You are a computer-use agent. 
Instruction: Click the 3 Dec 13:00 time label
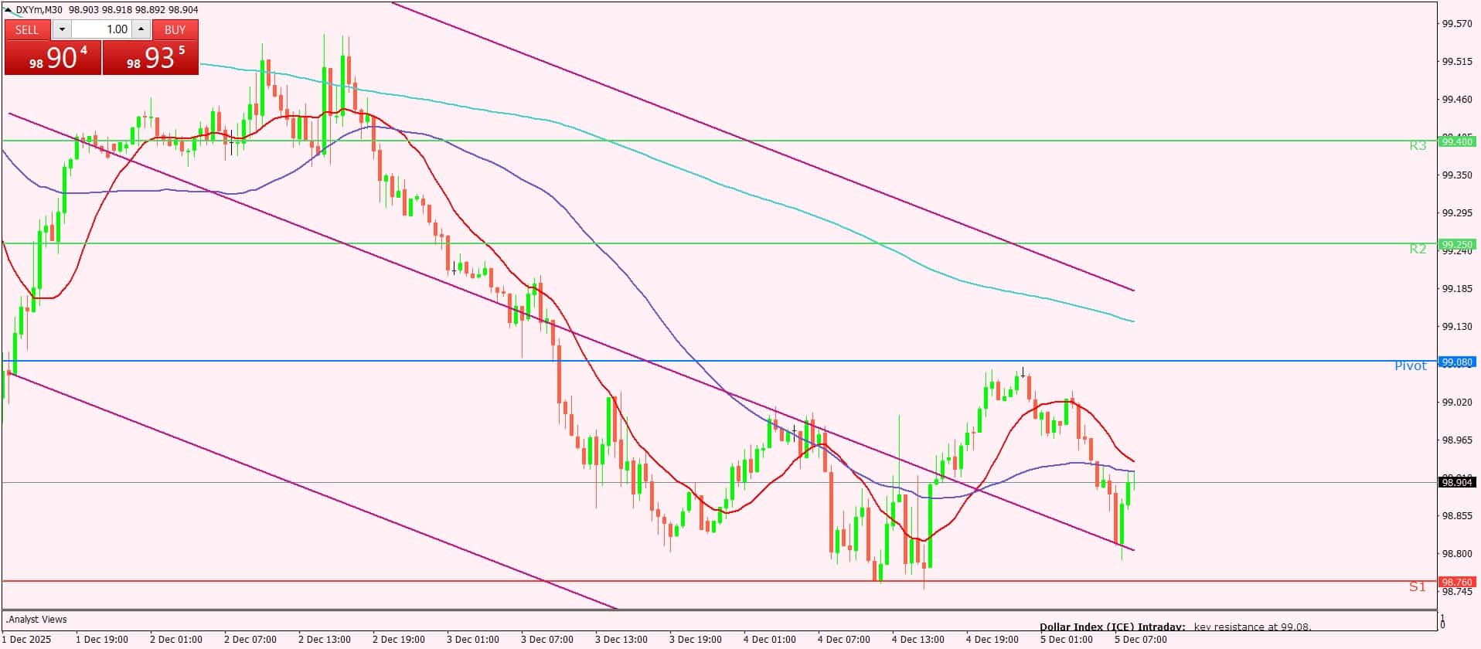coord(621,639)
